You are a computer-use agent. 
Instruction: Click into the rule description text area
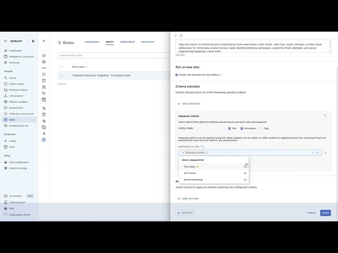click(x=253, y=46)
